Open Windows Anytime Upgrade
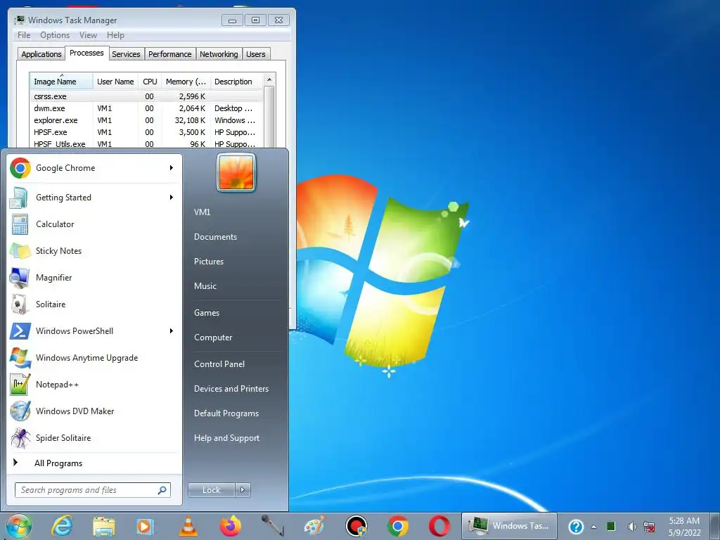Image resolution: width=720 pixels, height=540 pixels. point(94,358)
